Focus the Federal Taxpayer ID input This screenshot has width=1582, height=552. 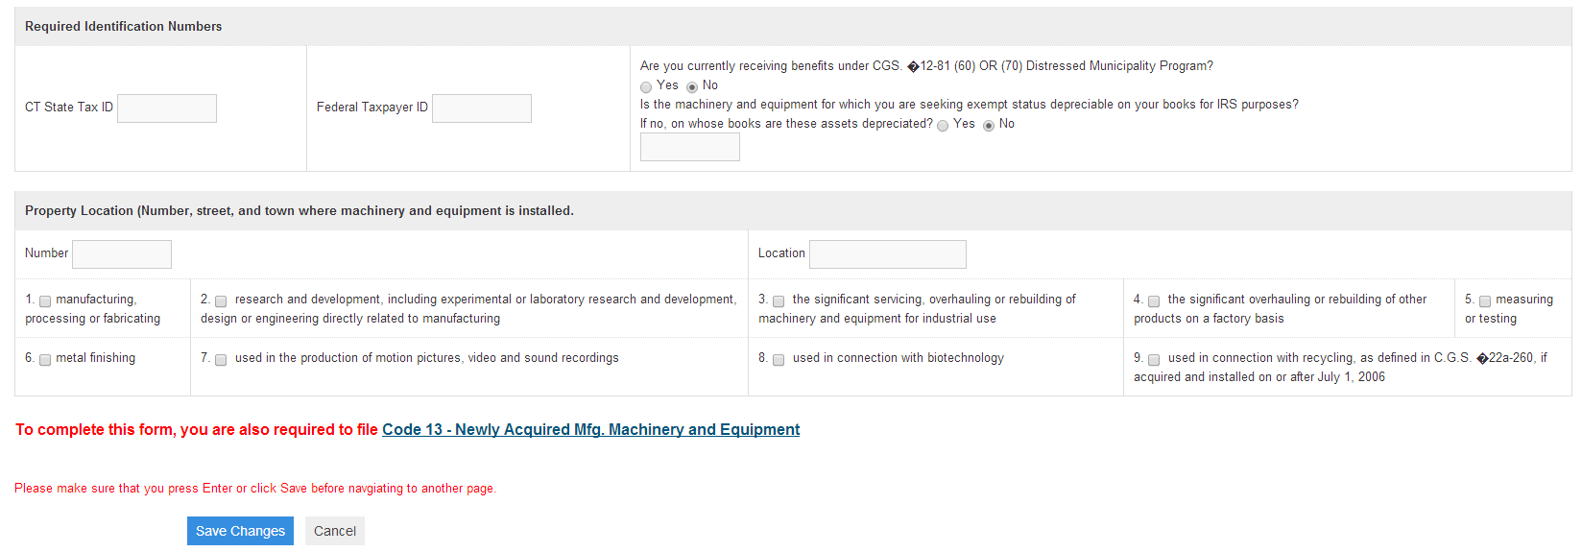point(482,108)
